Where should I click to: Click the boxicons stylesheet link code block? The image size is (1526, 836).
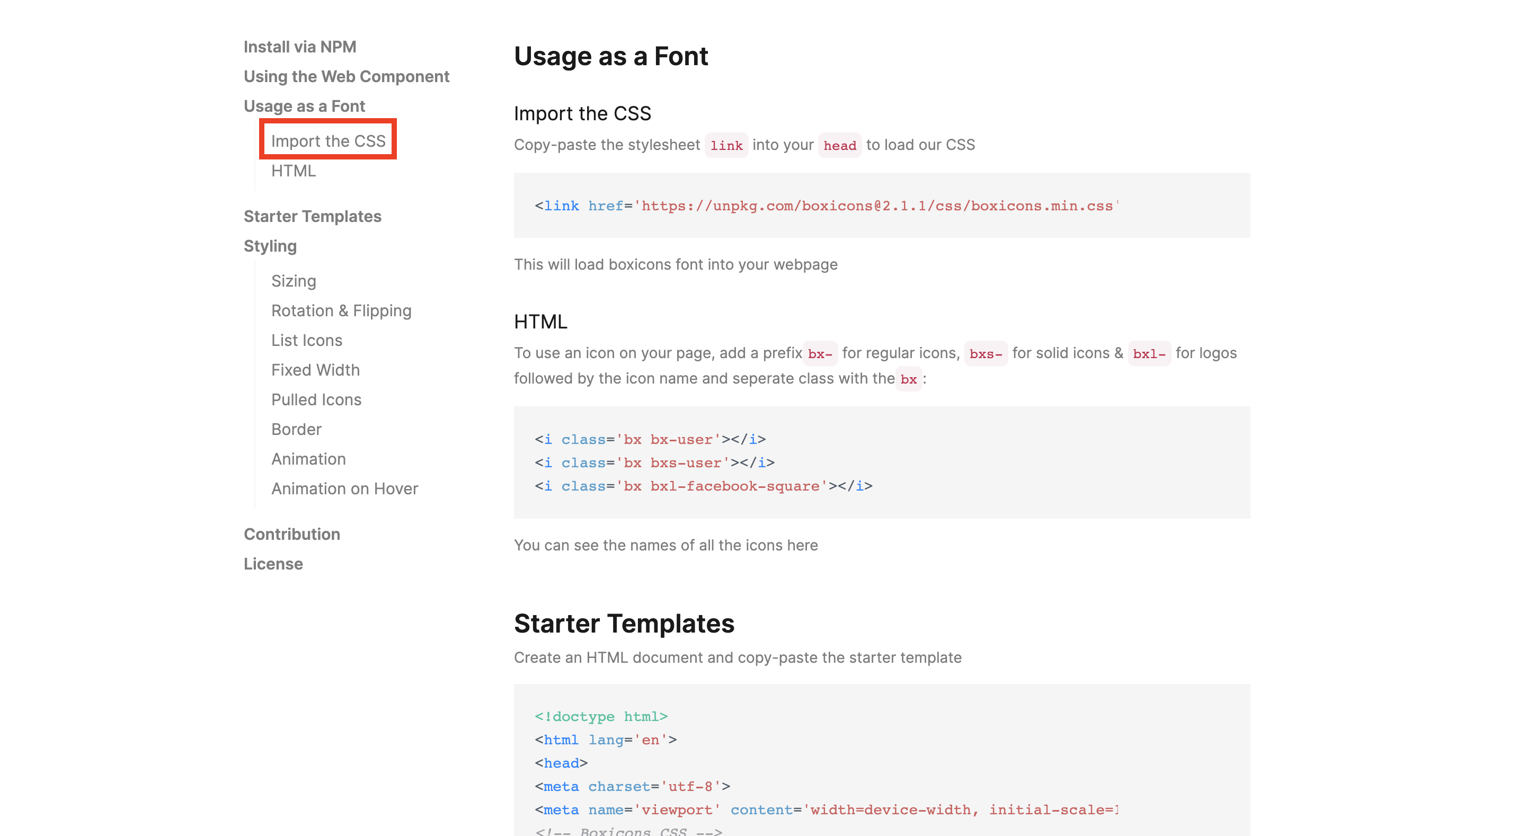pyautogui.click(x=881, y=206)
